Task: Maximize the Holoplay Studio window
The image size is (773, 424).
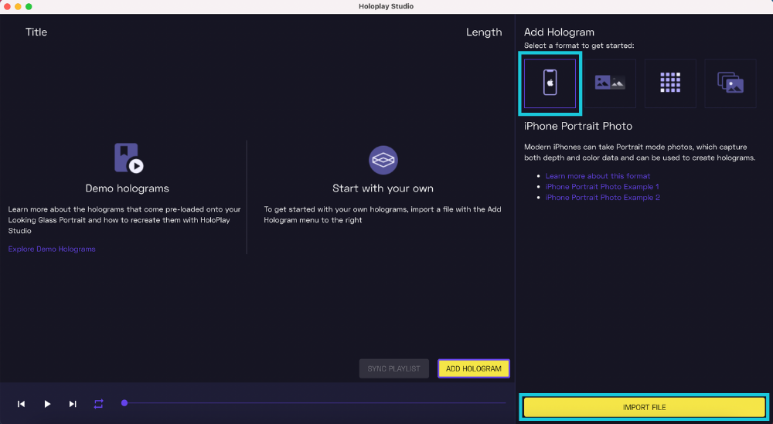Action: [29, 6]
